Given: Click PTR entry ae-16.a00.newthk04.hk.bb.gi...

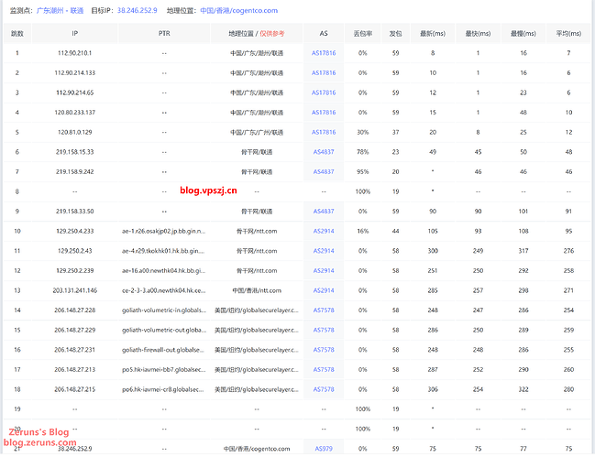Looking at the screenshot, I should 163,270.
